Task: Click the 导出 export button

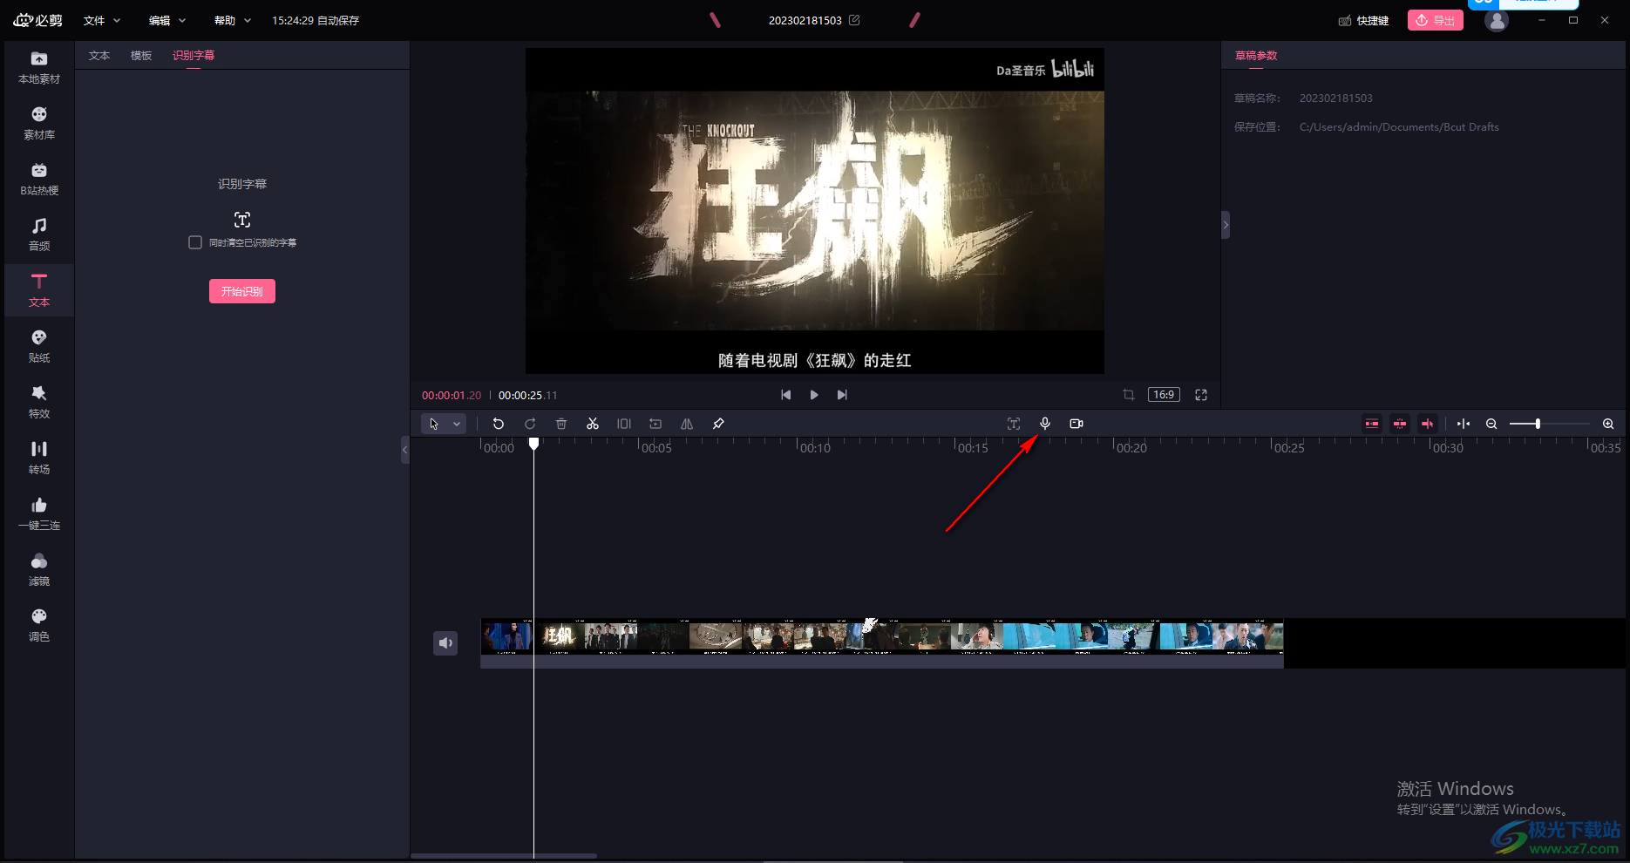Action: click(x=1436, y=20)
